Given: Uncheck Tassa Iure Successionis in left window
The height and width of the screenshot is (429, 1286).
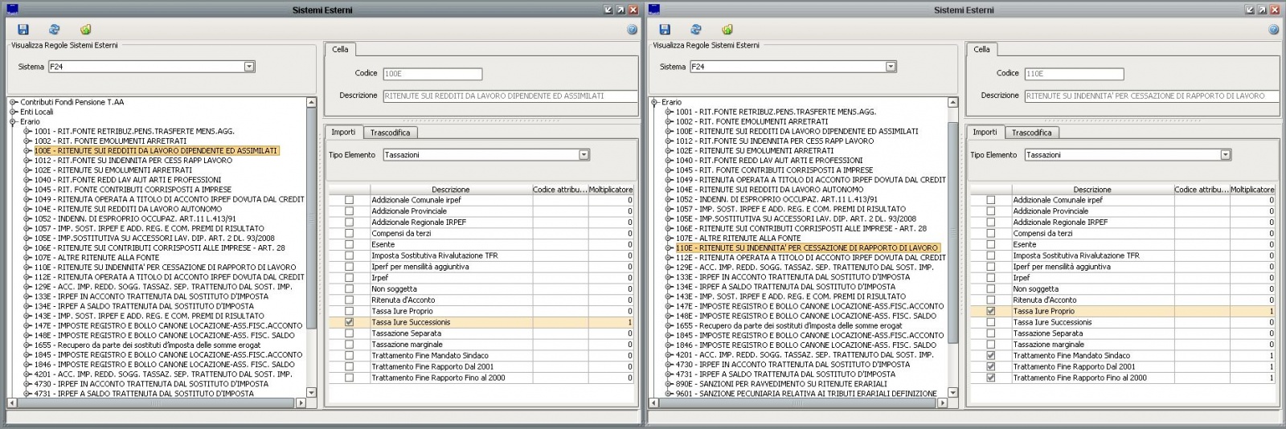Looking at the screenshot, I should point(349,322).
